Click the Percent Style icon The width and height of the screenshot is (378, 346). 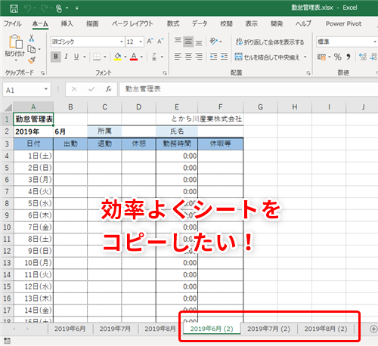click(x=338, y=57)
